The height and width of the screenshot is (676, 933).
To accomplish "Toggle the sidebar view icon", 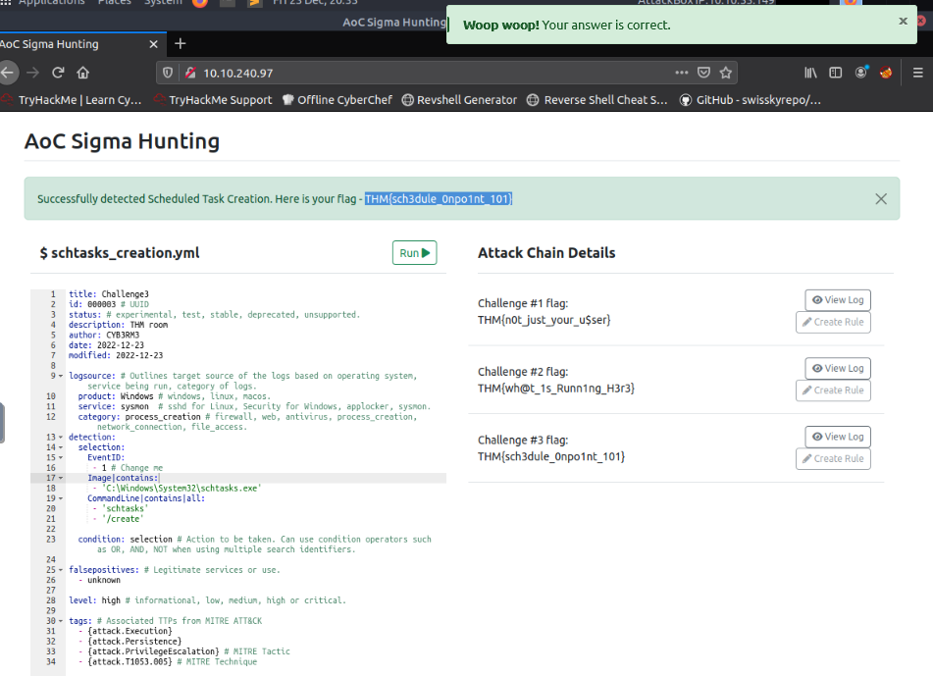I will click(x=836, y=73).
